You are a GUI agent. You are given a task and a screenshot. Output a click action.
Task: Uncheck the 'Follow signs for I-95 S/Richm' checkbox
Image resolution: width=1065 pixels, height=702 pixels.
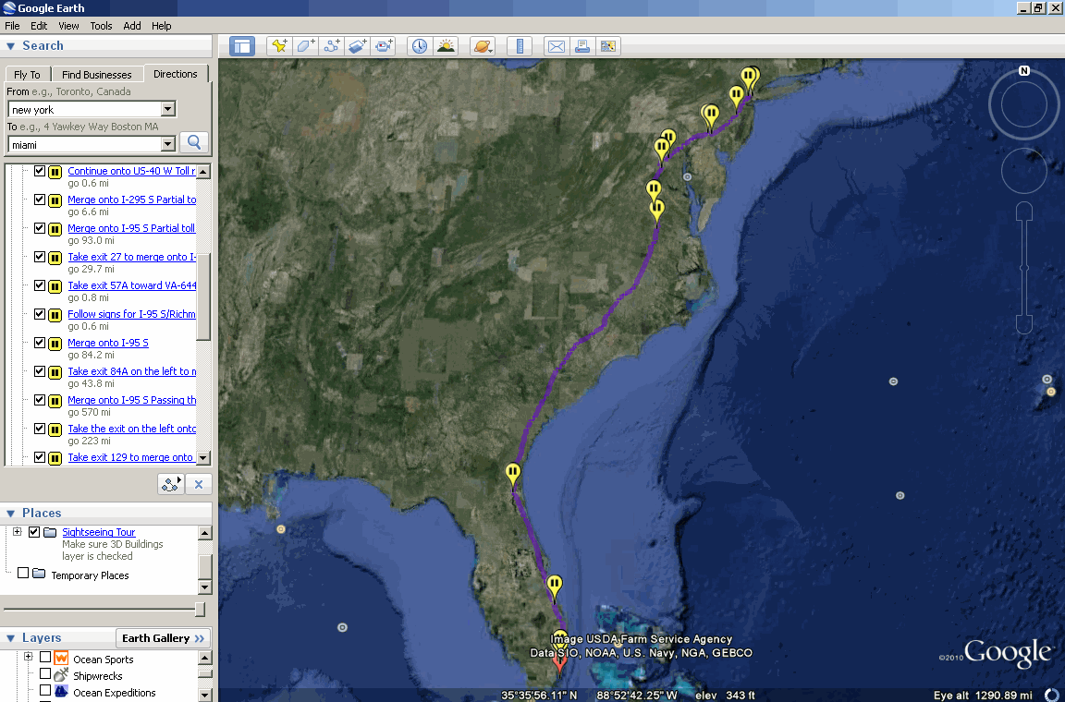(40, 314)
